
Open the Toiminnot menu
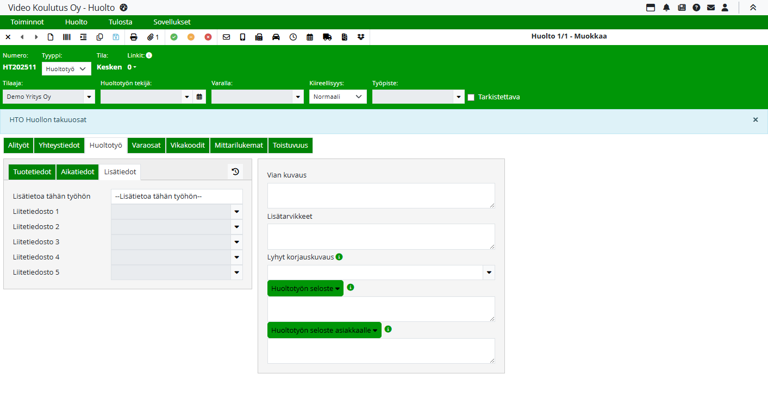pyautogui.click(x=27, y=22)
